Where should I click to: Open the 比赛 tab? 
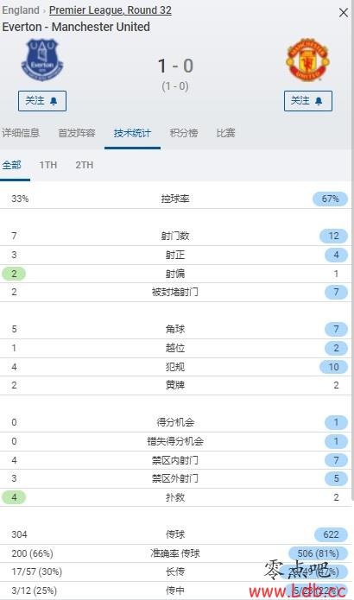click(x=226, y=133)
